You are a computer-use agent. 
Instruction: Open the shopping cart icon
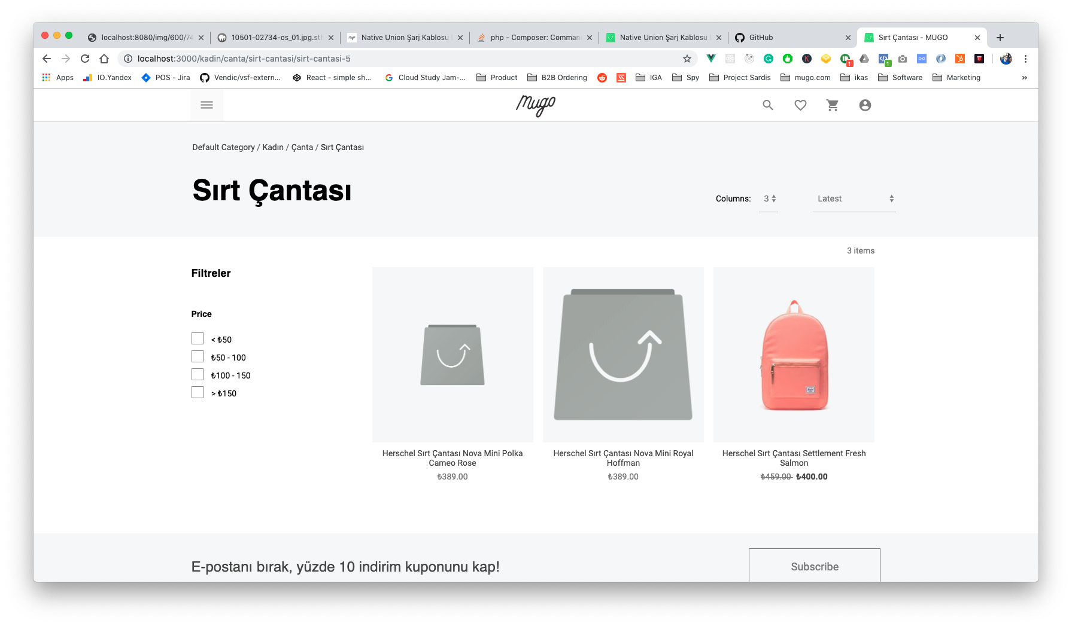(833, 105)
